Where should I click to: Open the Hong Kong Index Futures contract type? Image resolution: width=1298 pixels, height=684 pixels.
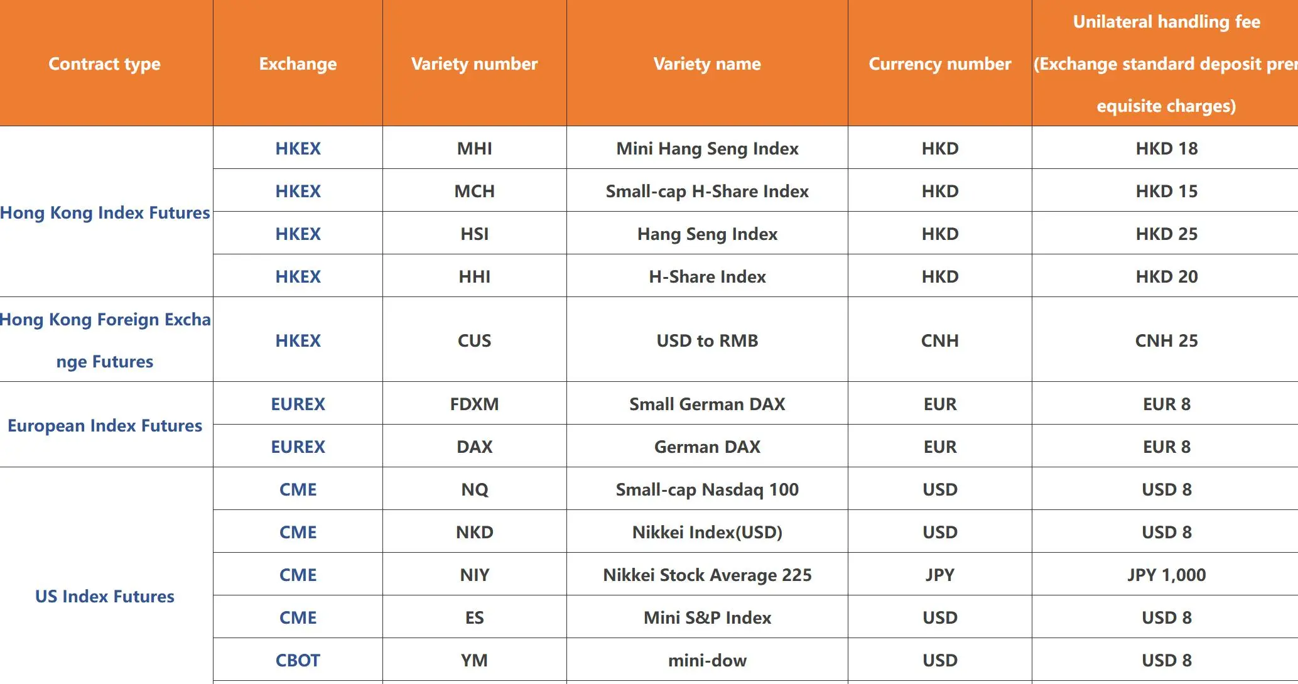[105, 213]
